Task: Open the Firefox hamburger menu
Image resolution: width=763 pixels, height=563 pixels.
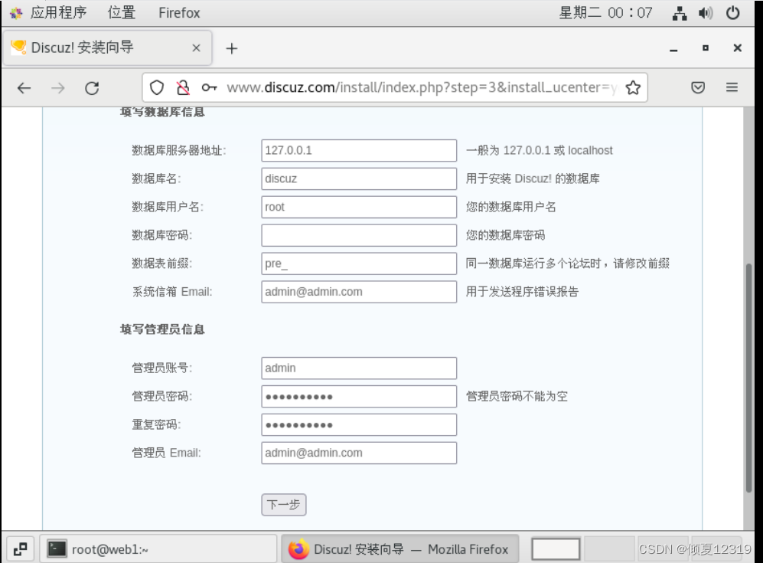Action: [x=732, y=87]
